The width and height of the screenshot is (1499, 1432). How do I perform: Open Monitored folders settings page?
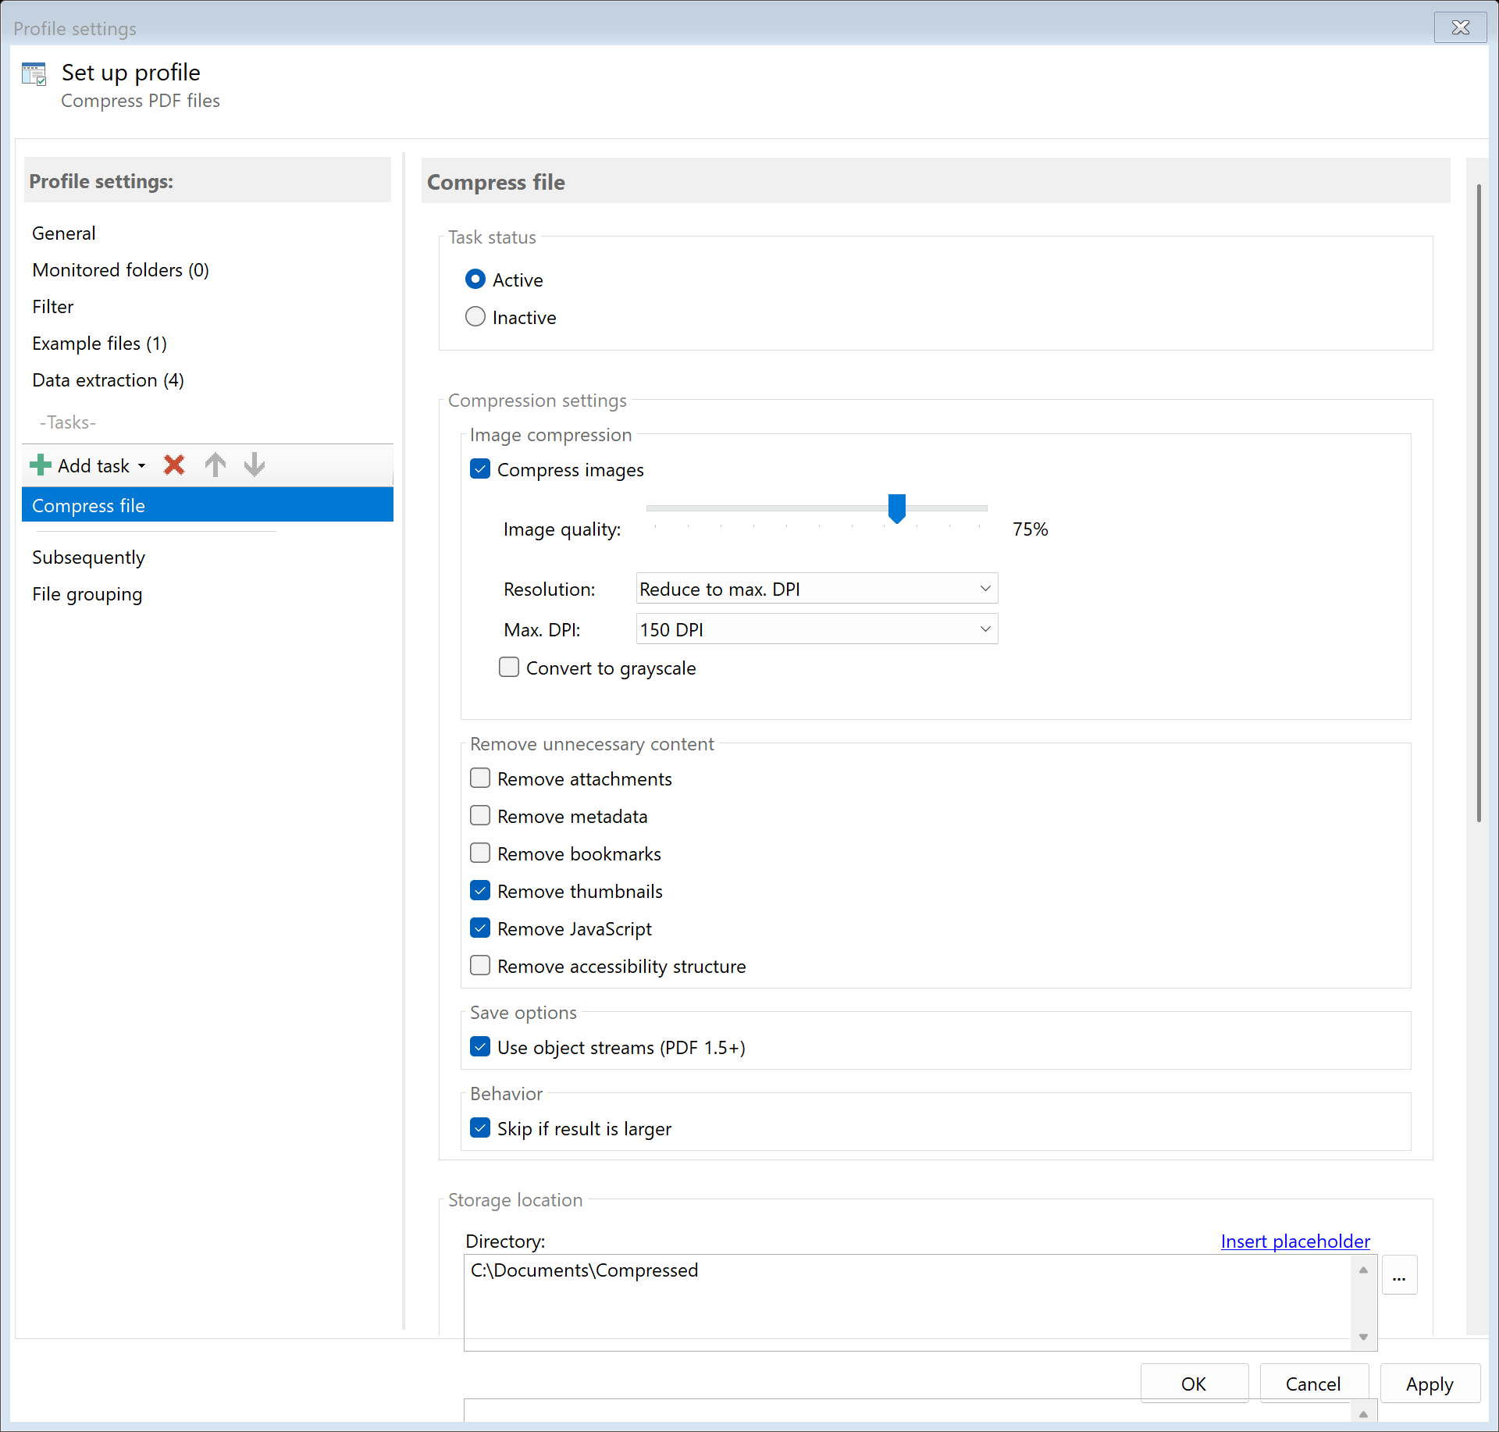[120, 270]
